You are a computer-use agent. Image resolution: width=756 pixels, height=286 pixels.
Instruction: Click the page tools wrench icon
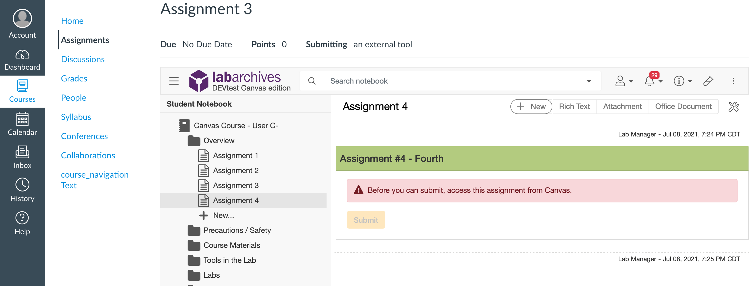(733, 107)
